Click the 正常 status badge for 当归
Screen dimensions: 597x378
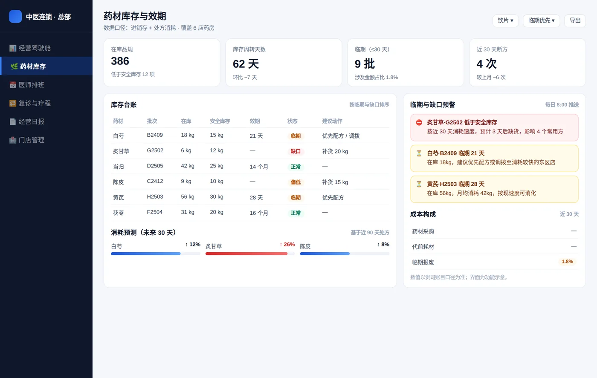[296, 167]
